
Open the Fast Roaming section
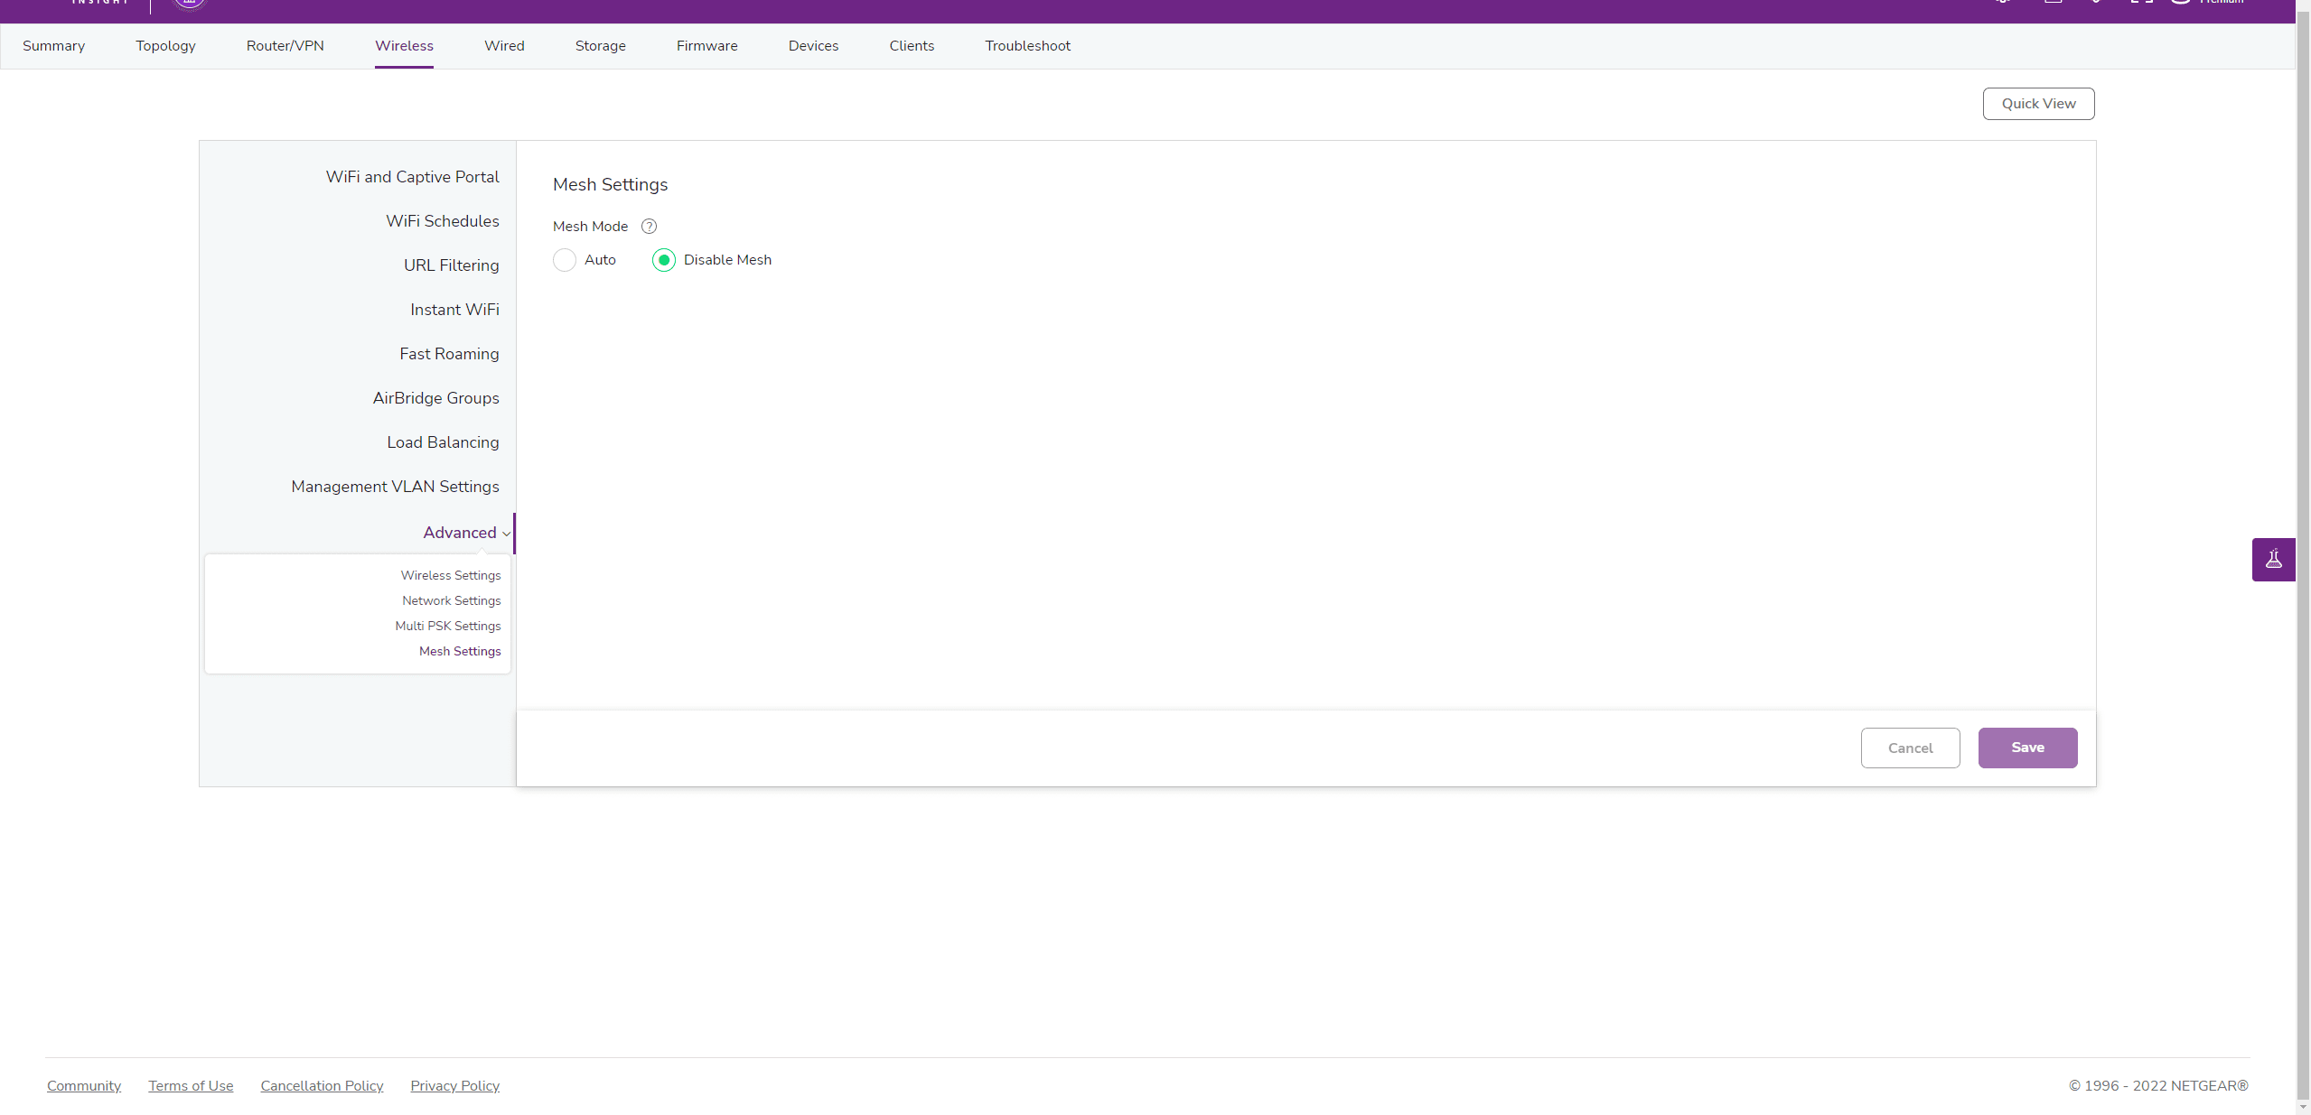pyautogui.click(x=449, y=354)
